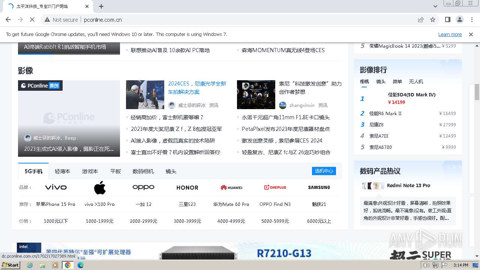Screen dimensions: 480x270
Task: Open the 华为Mate 60 Pro recommendation
Action: pyautogui.click(x=231, y=204)
